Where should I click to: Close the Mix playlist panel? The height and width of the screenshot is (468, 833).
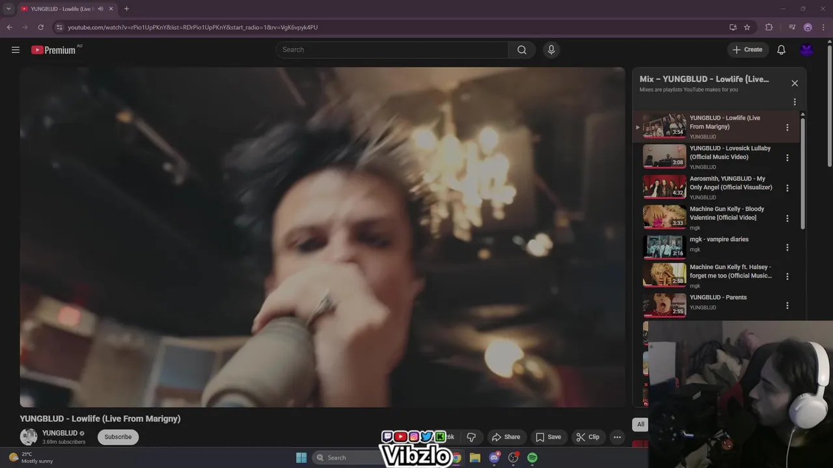(x=795, y=83)
